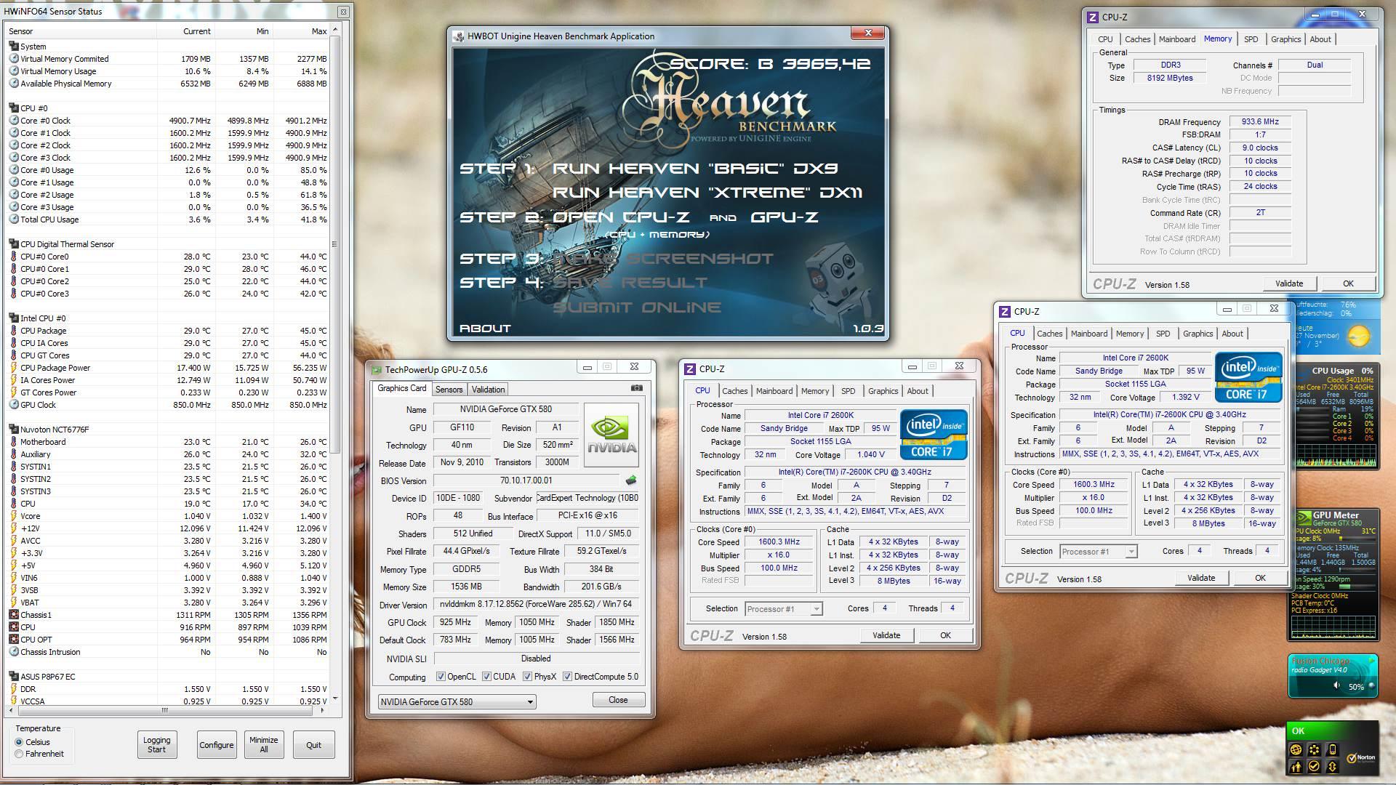Click the CPU #0 chip icon in HWiNFO64
Screen dimensions: 1396x785
(x=14, y=108)
